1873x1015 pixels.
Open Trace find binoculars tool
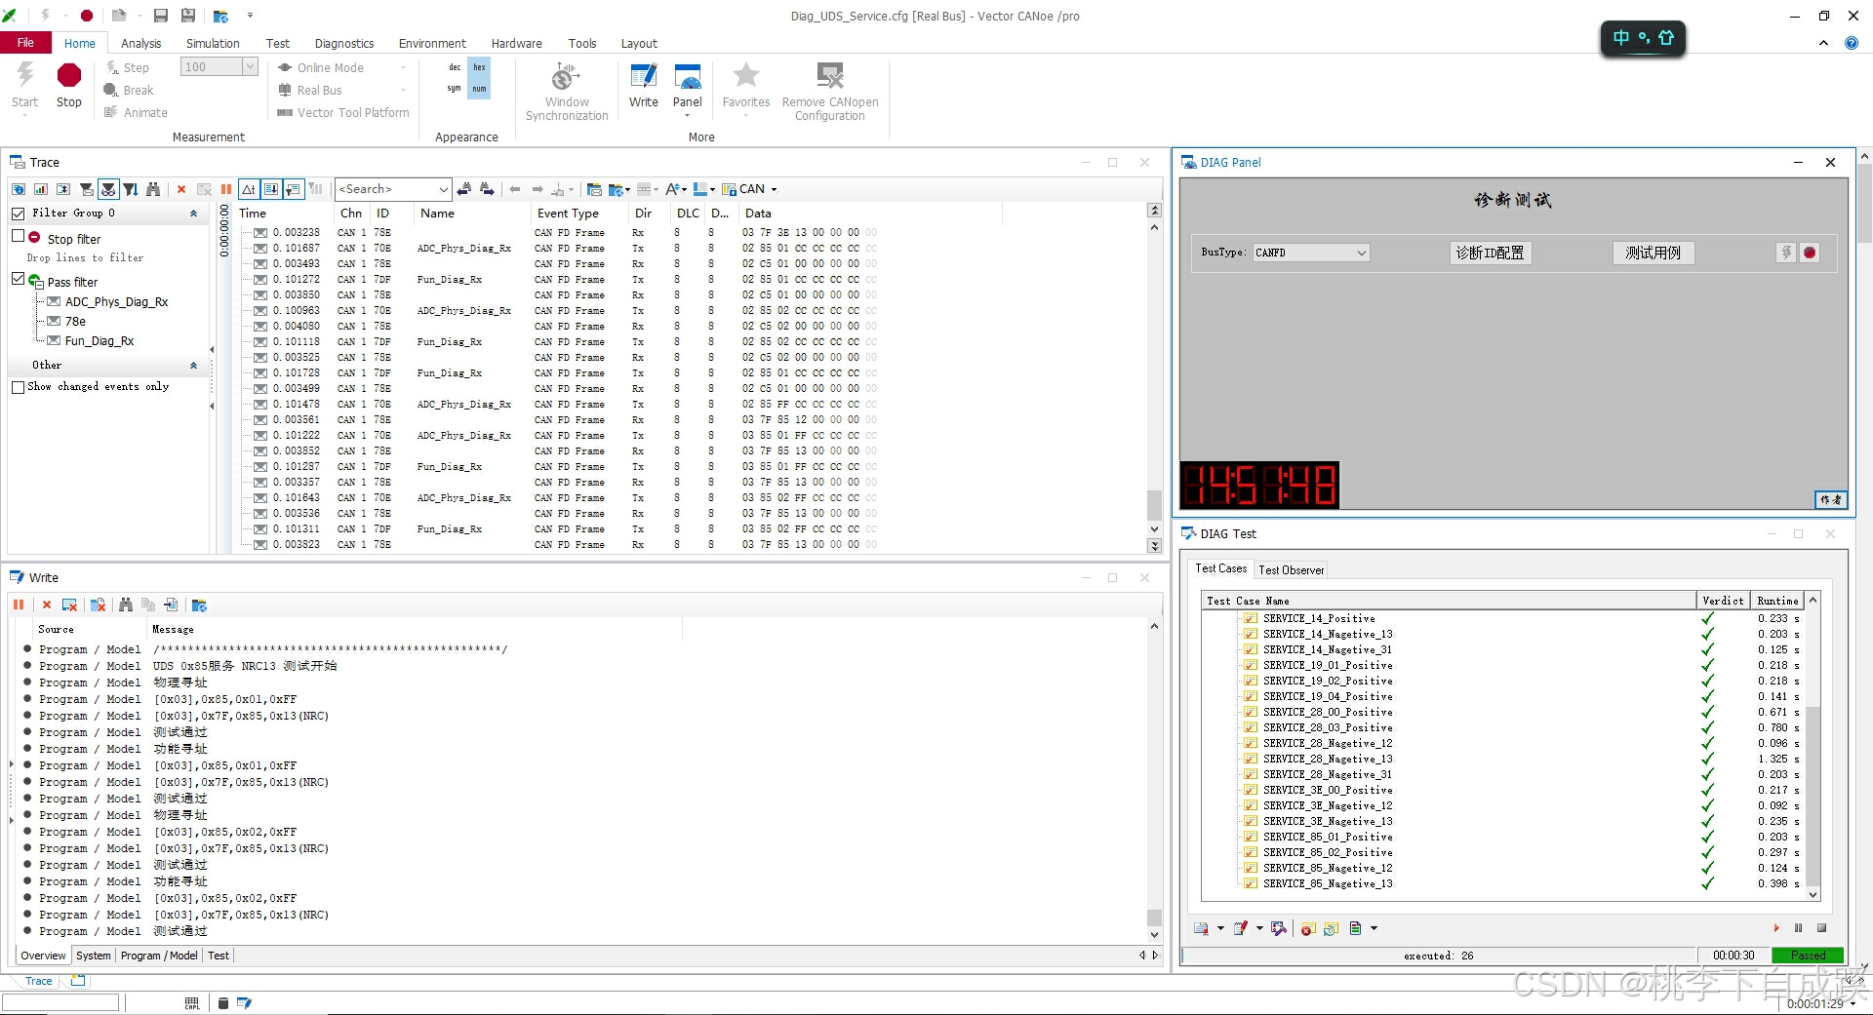point(153,189)
